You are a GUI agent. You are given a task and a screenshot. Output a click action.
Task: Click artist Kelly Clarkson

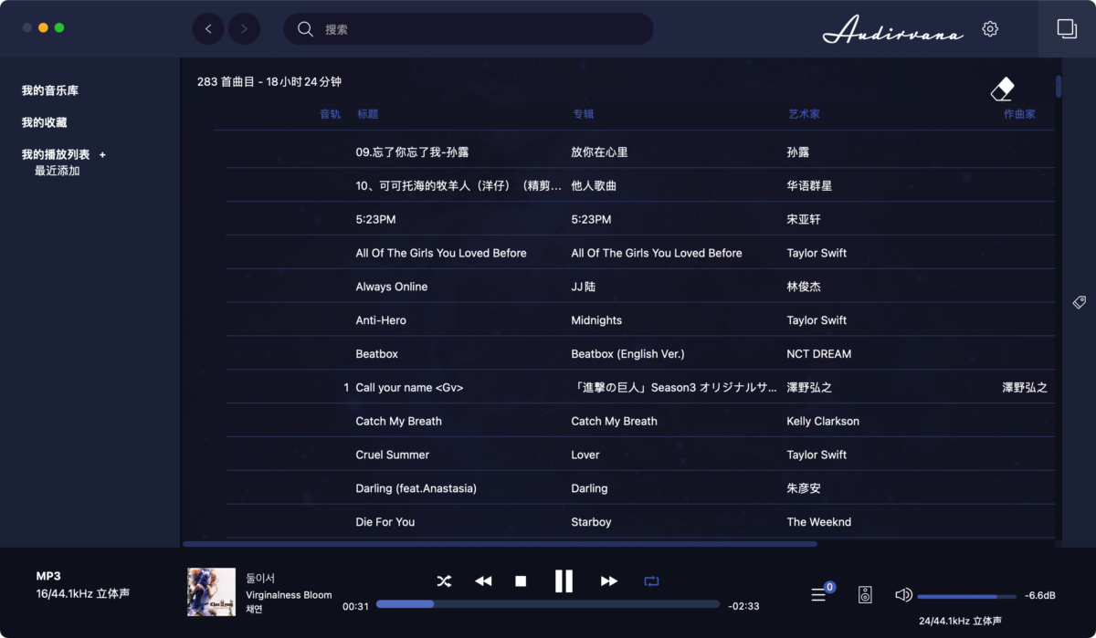click(823, 422)
